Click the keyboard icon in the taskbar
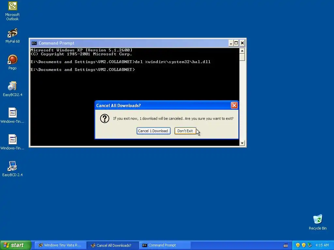334x250 pixels. (x=286, y=245)
